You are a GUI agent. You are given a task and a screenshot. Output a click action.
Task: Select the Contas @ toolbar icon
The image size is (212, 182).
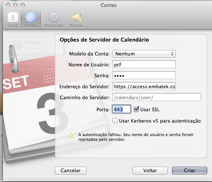(x=31, y=17)
